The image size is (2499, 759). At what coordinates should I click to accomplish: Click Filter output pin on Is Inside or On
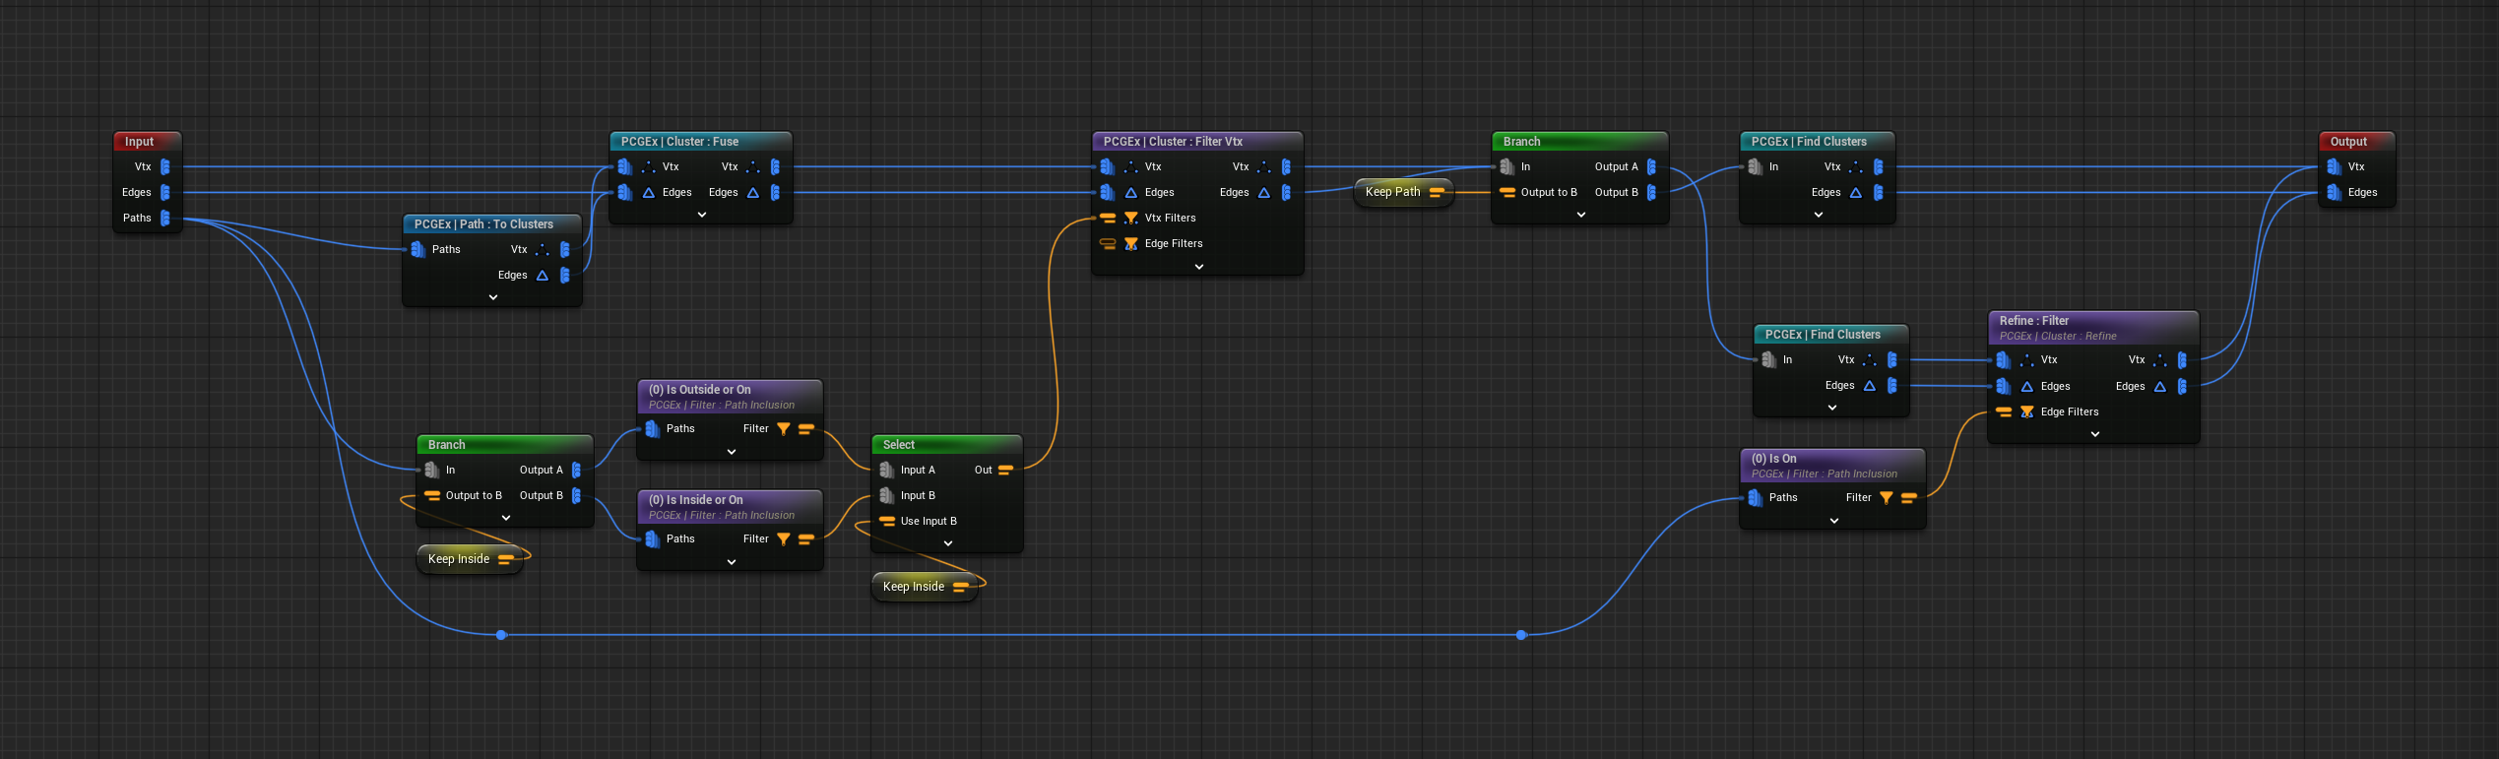806,539
